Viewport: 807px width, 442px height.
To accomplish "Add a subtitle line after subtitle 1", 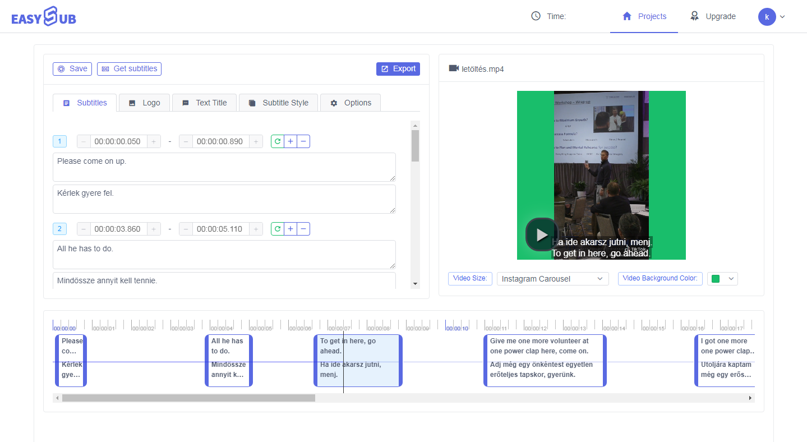I will coord(290,141).
